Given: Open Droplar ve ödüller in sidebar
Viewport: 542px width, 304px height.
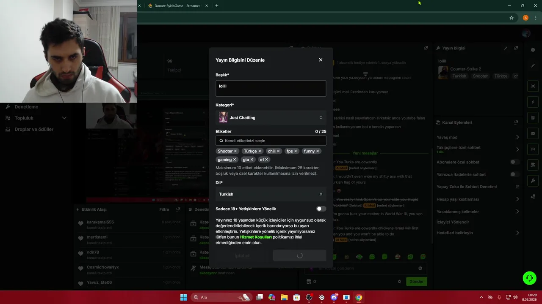Looking at the screenshot, I should click(x=34, y=129).
